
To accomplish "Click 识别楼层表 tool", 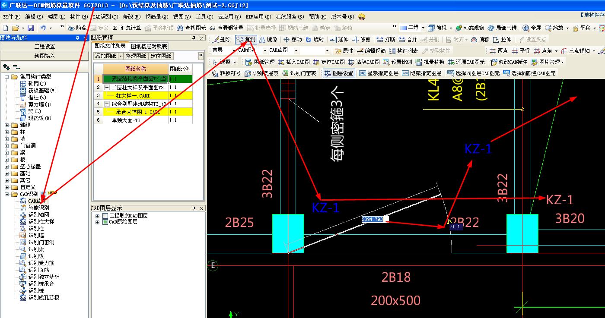I will click(x=261, y=73).
